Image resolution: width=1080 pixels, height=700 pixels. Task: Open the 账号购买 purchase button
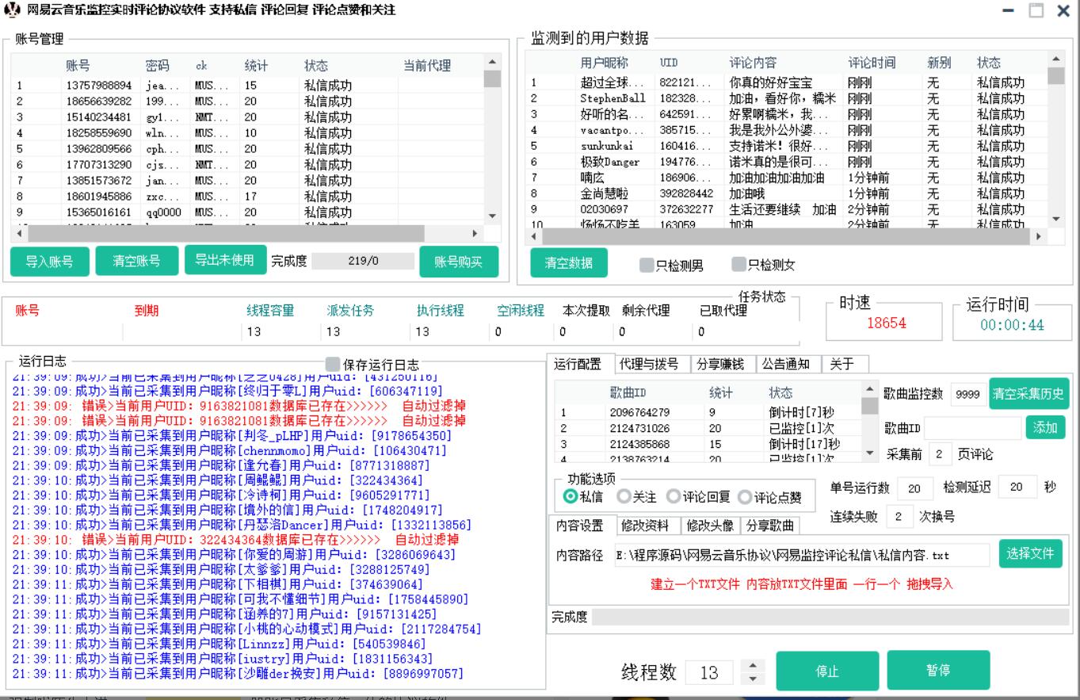point(458,262)
